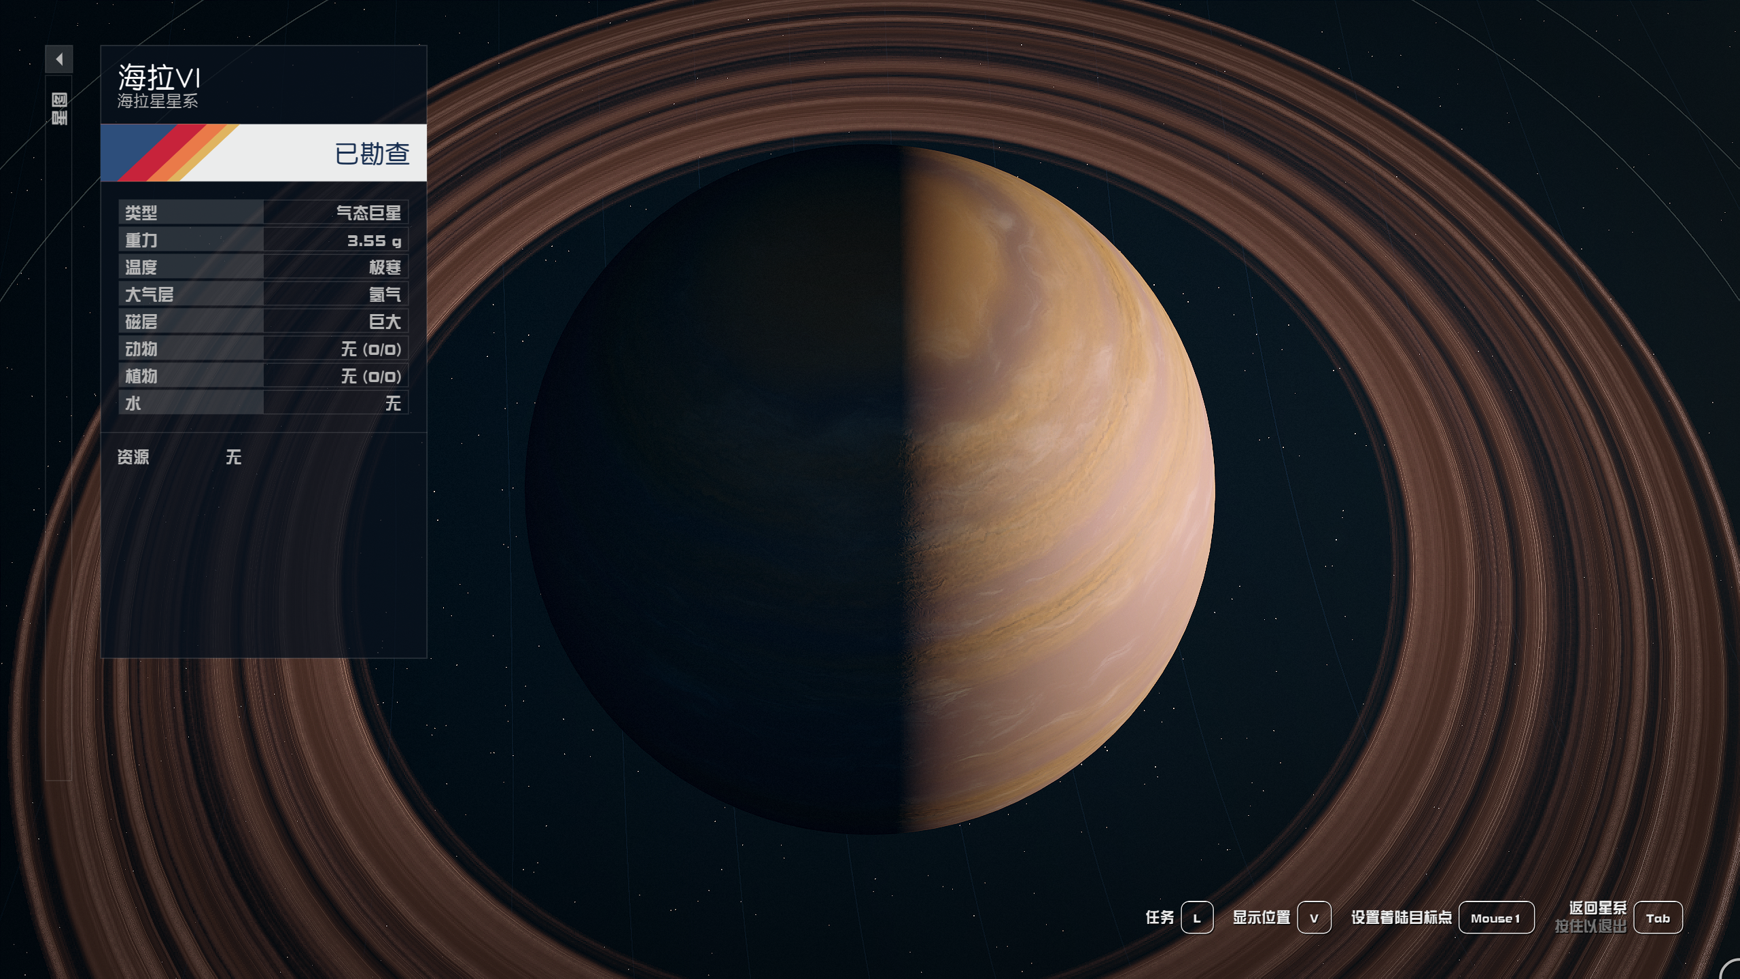Image resolution: width=1740 pixels, height=979 pixels.
Task: Click the 任务 label
Action: click(1160, 918)
